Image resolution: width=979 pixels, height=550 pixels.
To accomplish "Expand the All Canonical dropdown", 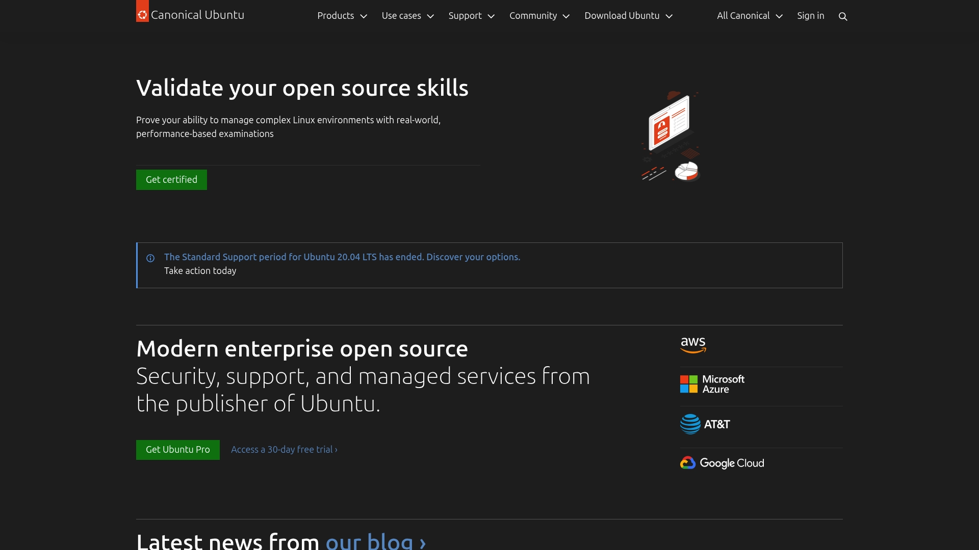I will [749, 16].
